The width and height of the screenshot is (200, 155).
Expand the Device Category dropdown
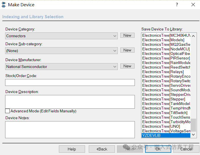coord(115,36)
